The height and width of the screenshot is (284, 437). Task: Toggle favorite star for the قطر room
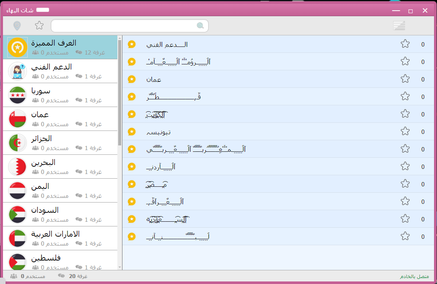click(405, 96)
